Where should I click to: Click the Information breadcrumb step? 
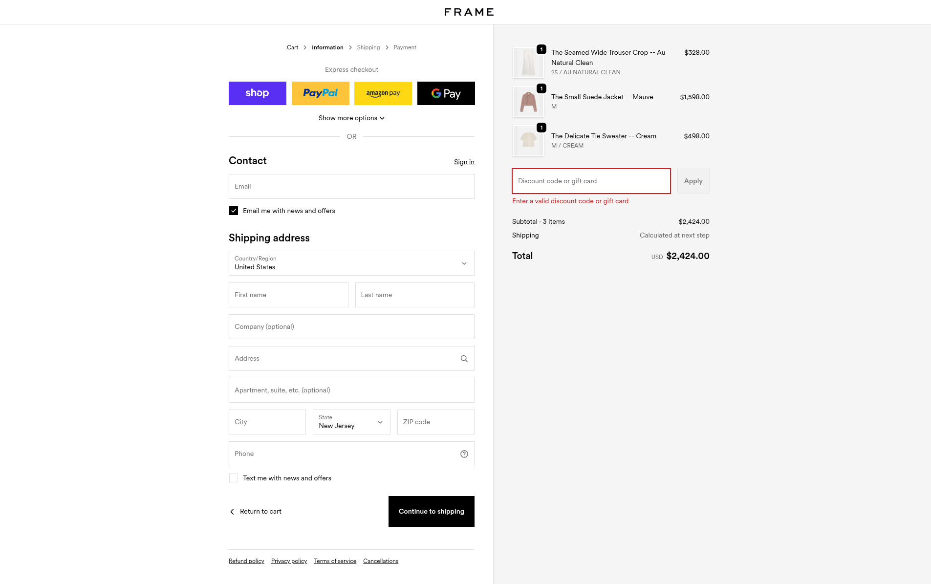pyautogui.click(x=327, y=47)
